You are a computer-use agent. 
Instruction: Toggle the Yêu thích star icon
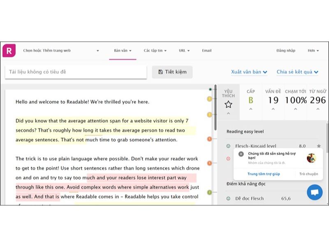[228, 105]
